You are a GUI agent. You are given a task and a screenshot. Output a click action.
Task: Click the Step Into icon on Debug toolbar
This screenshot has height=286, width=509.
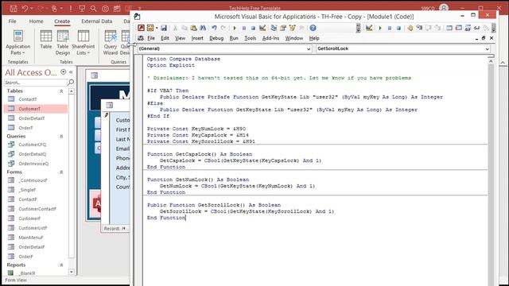tap(419, 28)
